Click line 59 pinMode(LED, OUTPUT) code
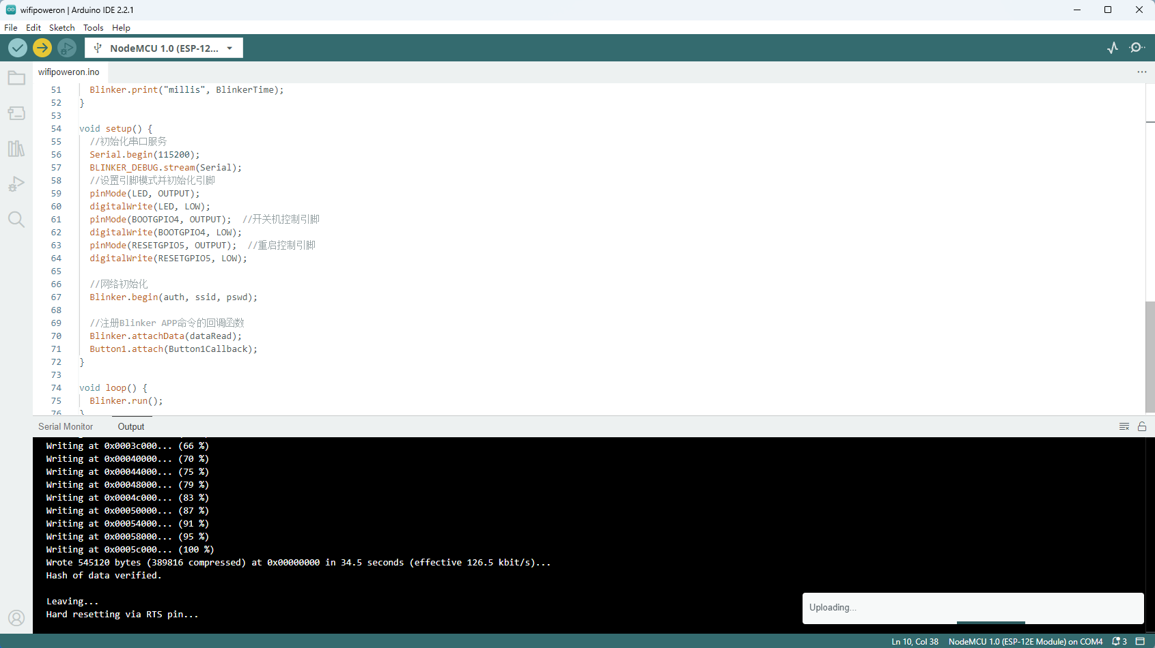The image size is (1155, 648). pos(145,194)
